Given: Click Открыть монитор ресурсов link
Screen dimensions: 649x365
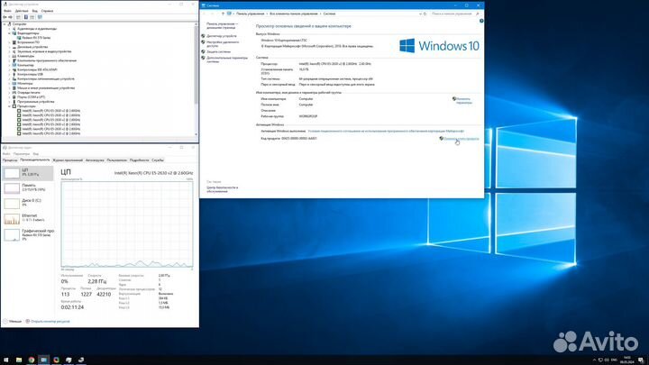Looking at the screenshot, I should pyautogui.click(x=50, y=321).
